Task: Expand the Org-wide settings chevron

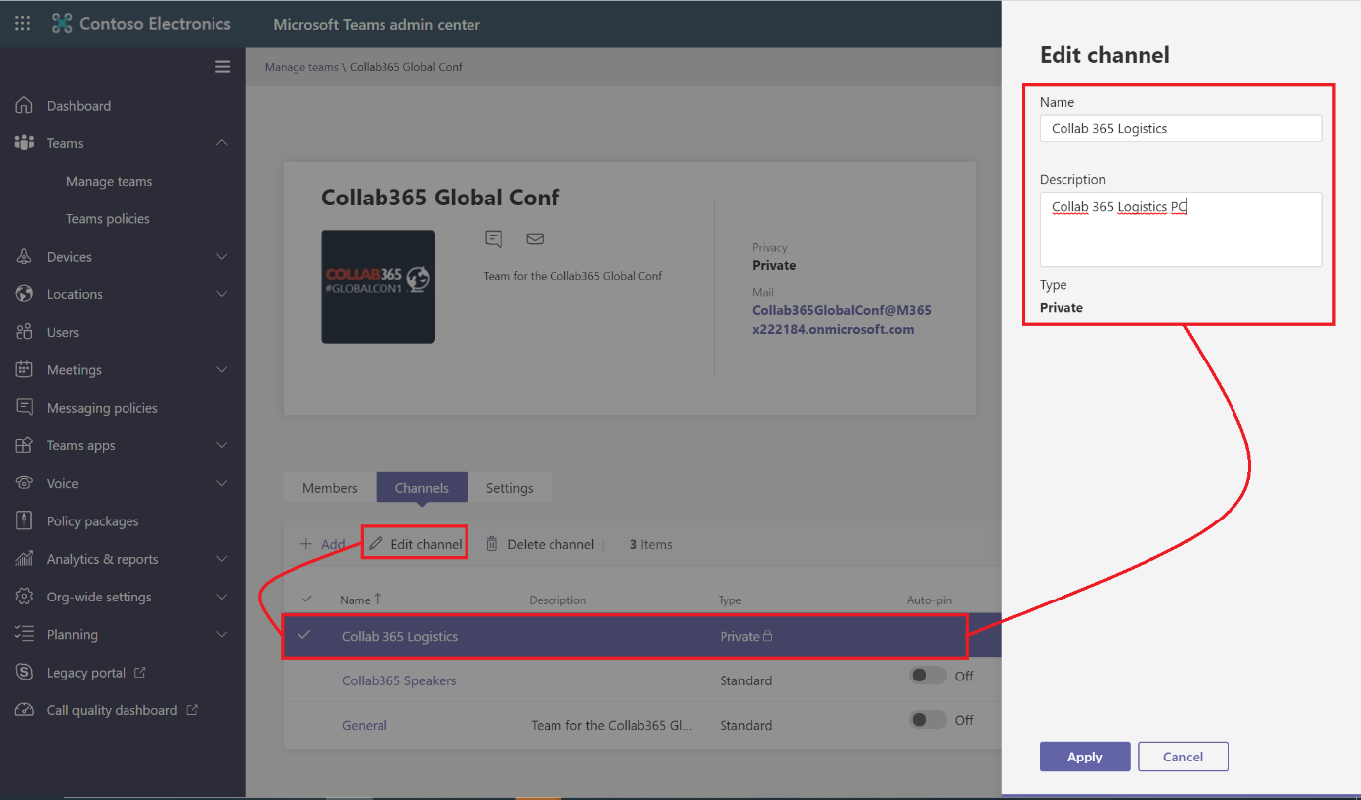Action: (x=221, y=597)
